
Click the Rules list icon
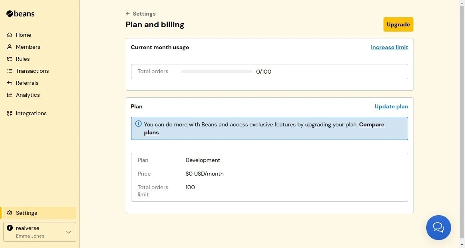10,59
